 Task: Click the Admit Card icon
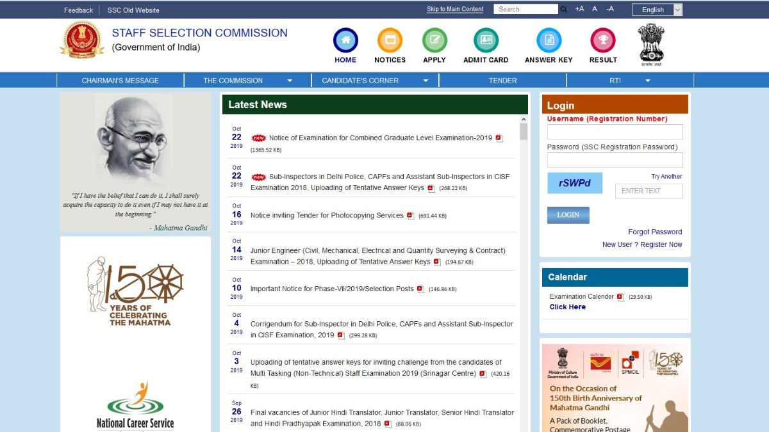[x=486, y=40]
